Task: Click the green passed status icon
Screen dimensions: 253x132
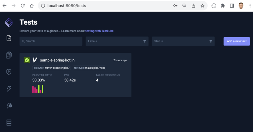Action: coord(27,60)
